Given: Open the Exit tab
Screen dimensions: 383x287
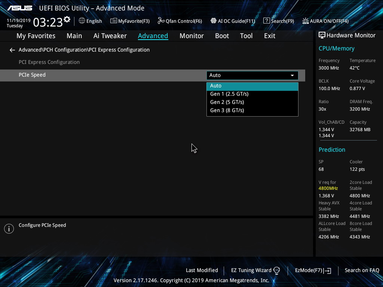Looking at the screenshot, I should tap(270, 36).
